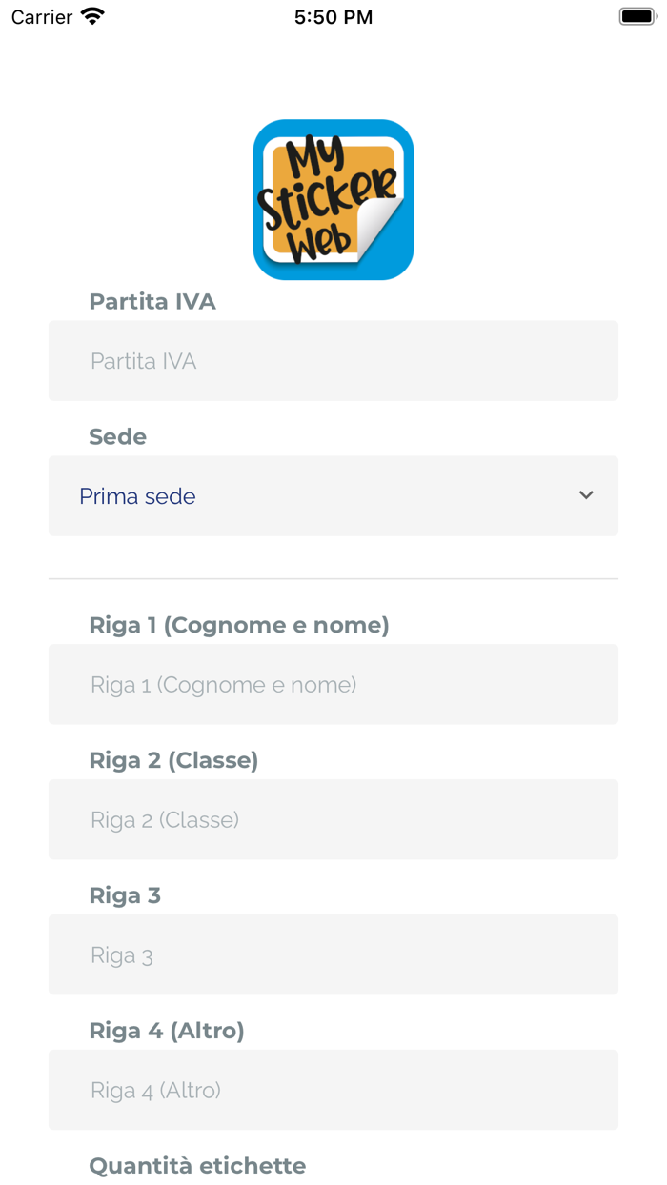Click the Quantità etichette label

197,1165
